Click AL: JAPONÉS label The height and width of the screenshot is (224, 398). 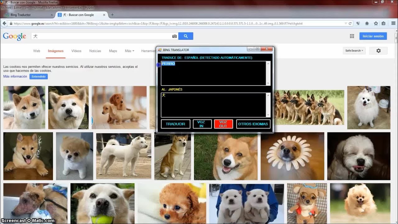[x=172, y=89]
